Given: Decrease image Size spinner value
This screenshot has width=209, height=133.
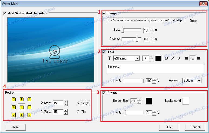Looking at the screenshot, I should 152,32.
